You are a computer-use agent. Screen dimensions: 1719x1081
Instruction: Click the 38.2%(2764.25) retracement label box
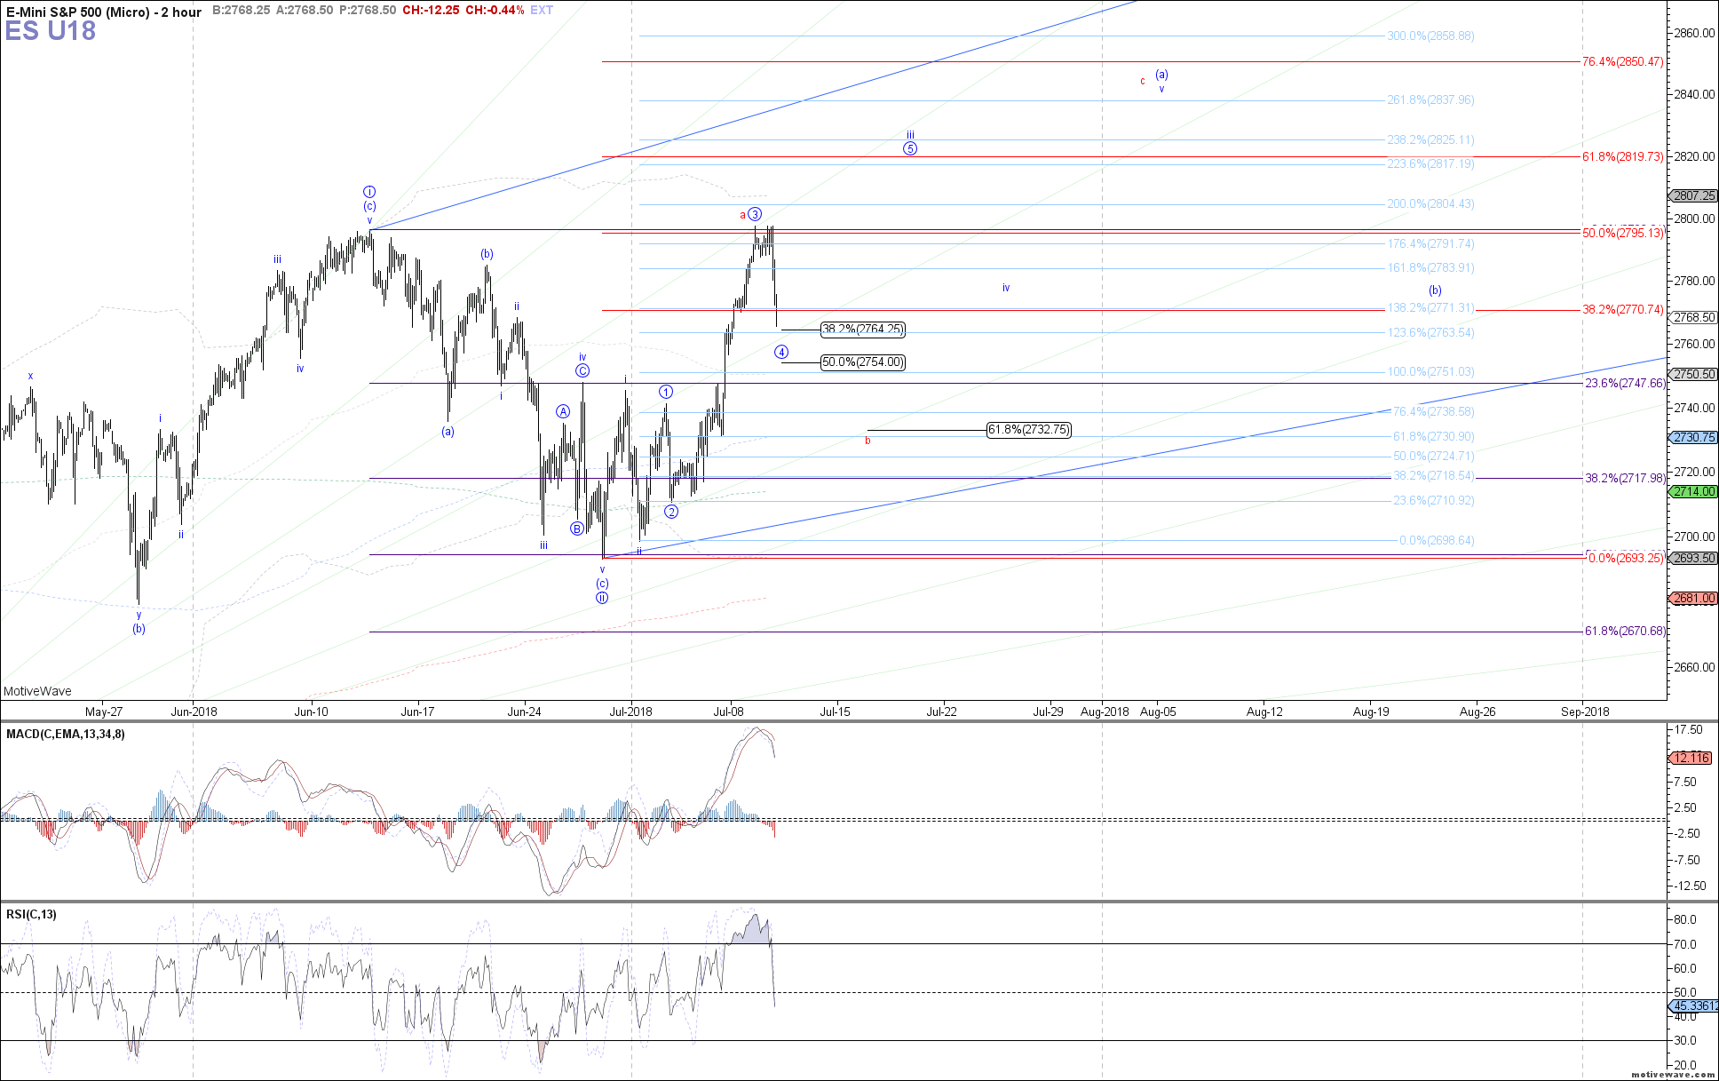click(862, 330)
